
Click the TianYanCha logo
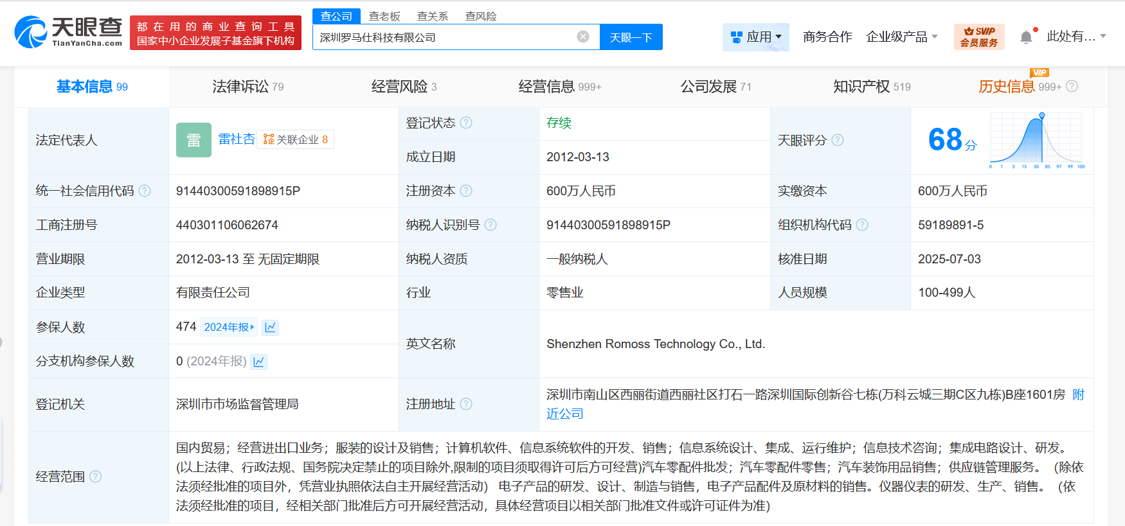point(68,32)
